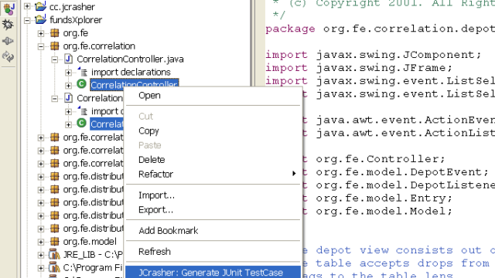The height and width of the screenshot is (278, 495).
Task: Click "java.awt.event.ActionEven" import text
Action: (405, 120)
